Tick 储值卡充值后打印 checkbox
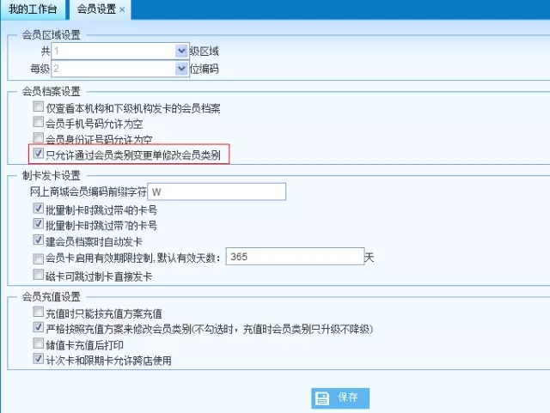 (x=38, y=343)
